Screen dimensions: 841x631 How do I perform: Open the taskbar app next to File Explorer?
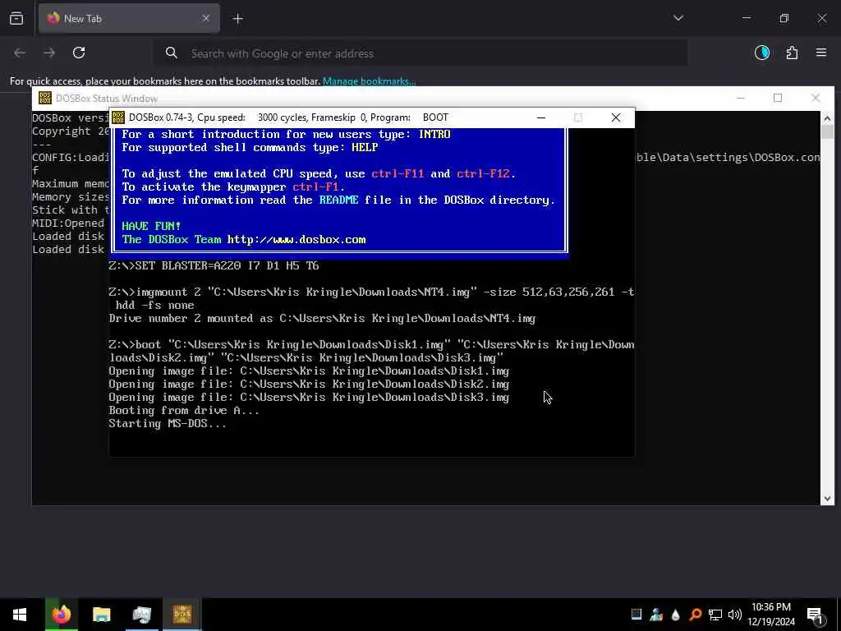[x=141, y=615]
